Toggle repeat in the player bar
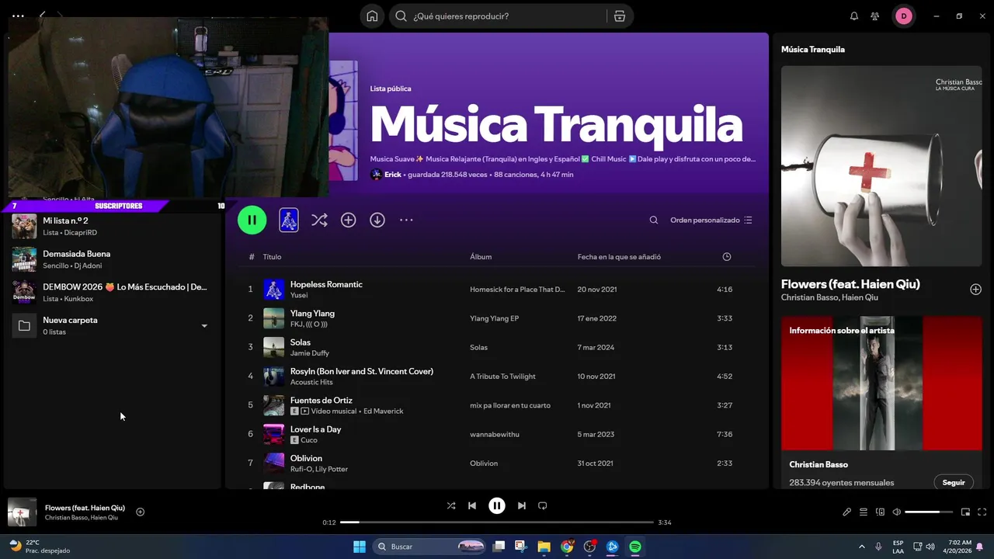 point(543,505)
